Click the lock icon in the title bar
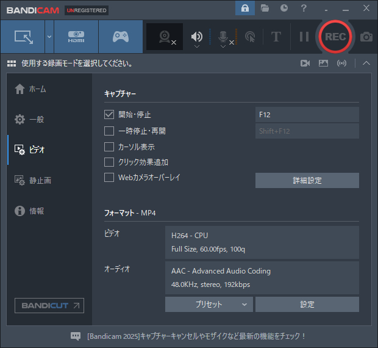 [x=245, y=8]
